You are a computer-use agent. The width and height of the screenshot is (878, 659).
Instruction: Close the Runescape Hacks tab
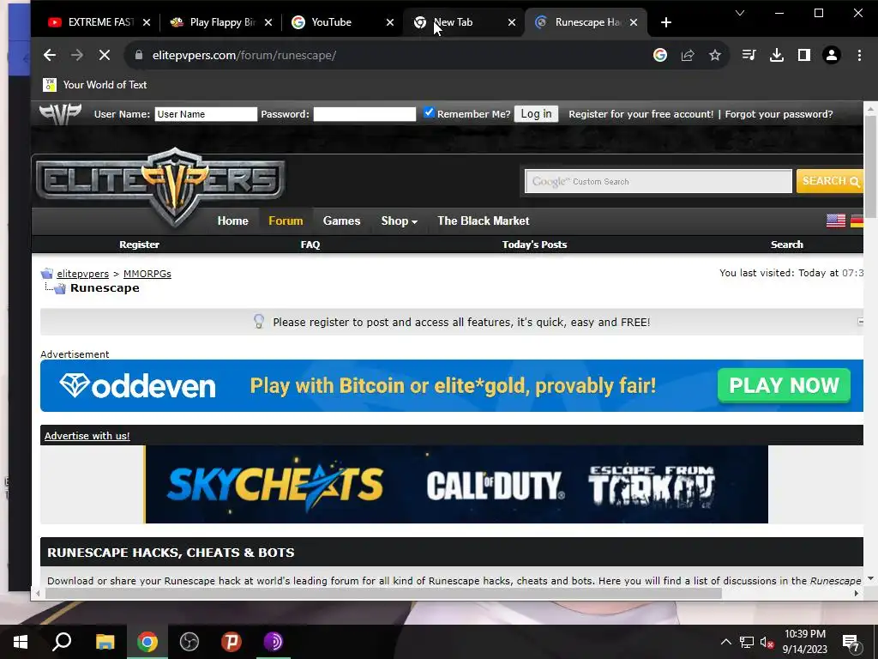634,22
